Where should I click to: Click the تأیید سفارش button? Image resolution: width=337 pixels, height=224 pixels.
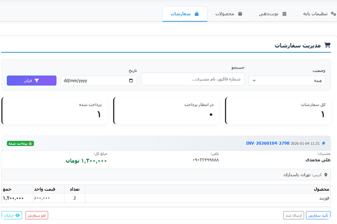pyautogui.click(x=318, y=215)
